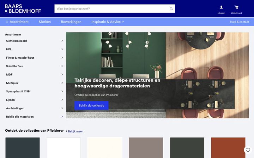Click 'Ontdek de collecties van Pfleiderer' banner subtitle

(96, 95)
